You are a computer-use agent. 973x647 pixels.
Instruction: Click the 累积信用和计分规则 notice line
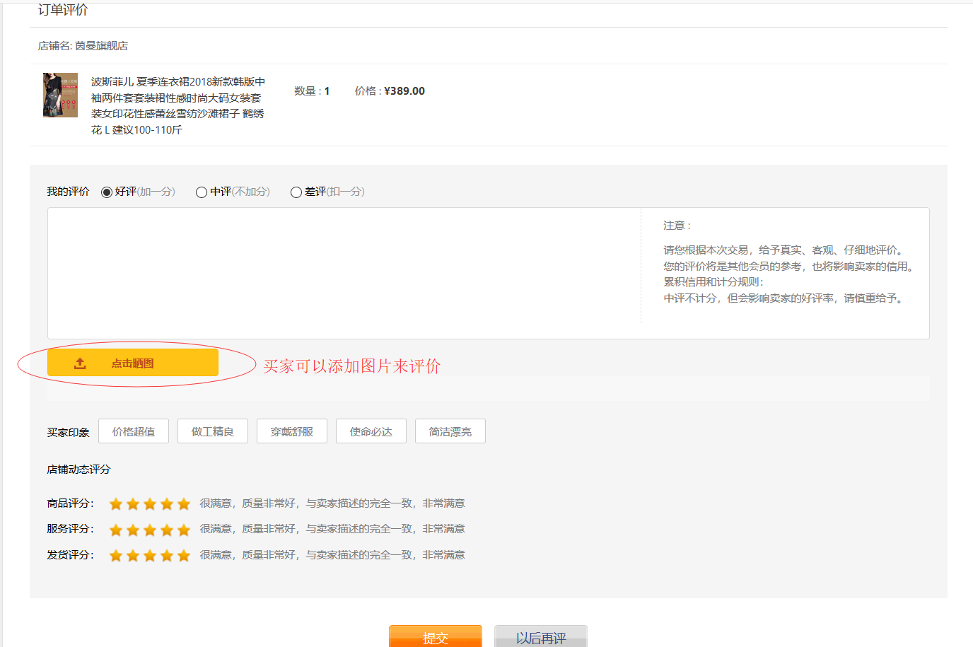[713, 282]
